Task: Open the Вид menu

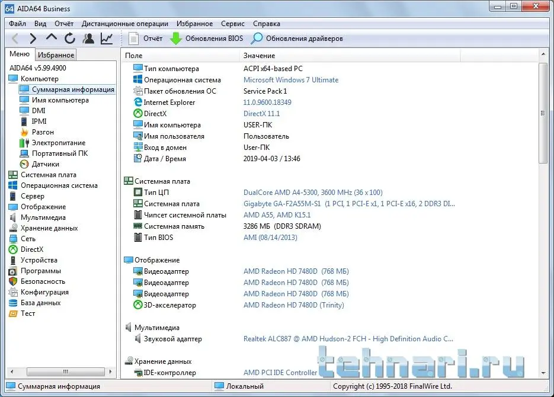Action: 40,24
